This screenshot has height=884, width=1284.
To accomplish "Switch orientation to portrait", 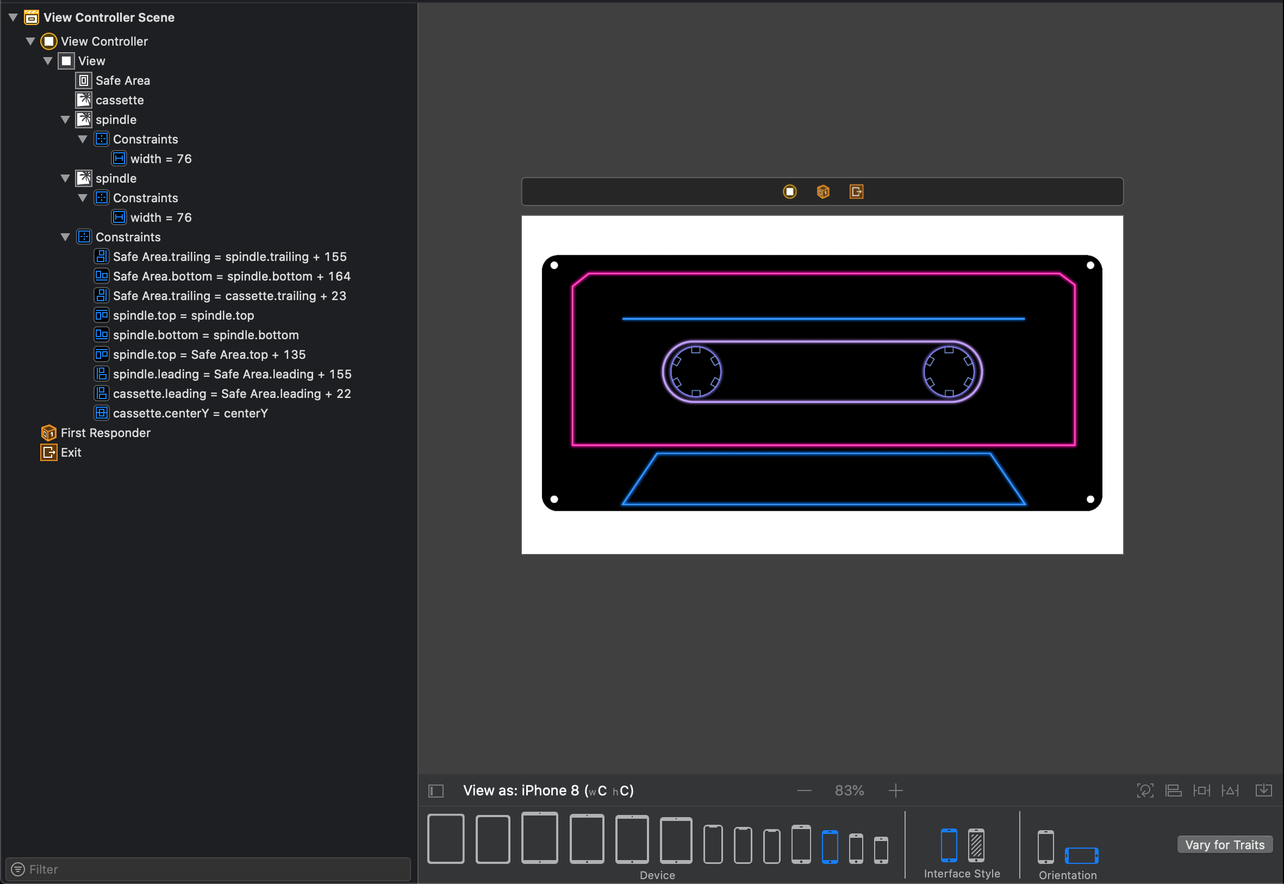I will click(x=1045, y=846).
